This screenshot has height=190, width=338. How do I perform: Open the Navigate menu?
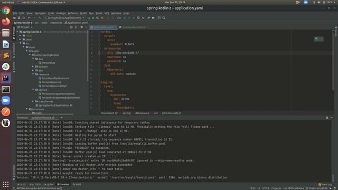pos(40,13)
